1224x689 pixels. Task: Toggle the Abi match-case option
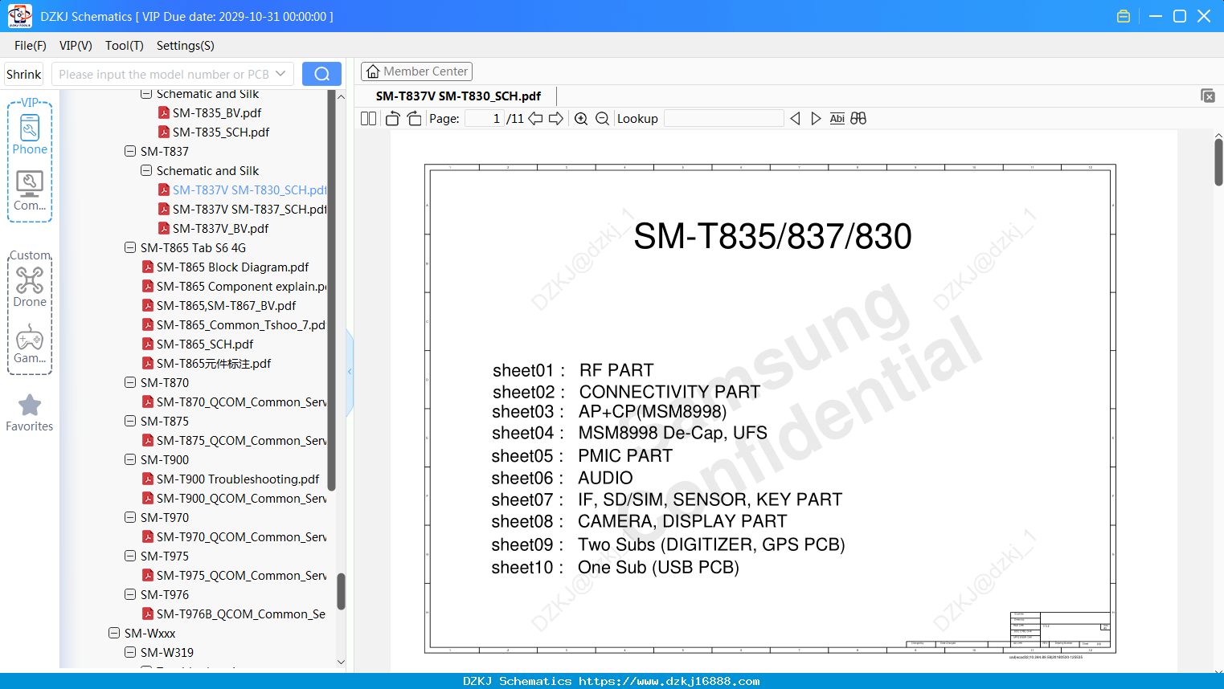(837, 119)
